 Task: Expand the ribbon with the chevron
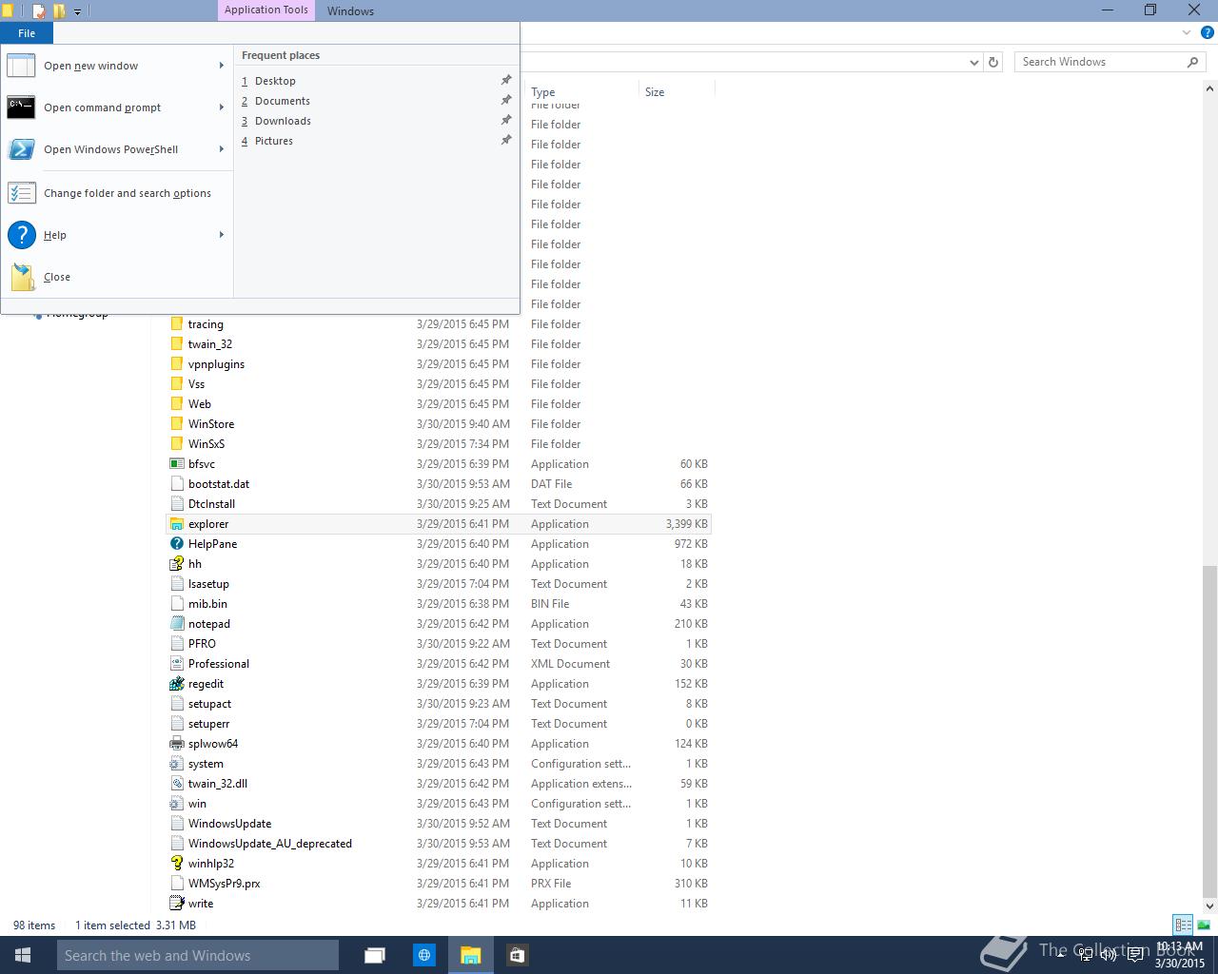pyautogui.click(x=1187, y=32)
